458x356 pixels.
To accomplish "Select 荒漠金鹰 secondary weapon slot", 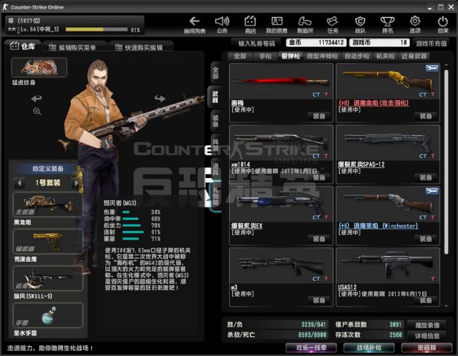I will (48, 241).
